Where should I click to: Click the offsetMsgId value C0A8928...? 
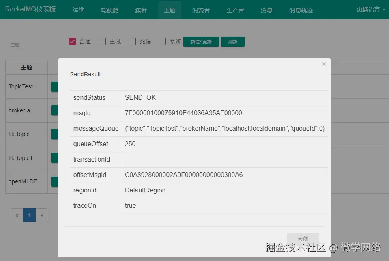point(184,175)
